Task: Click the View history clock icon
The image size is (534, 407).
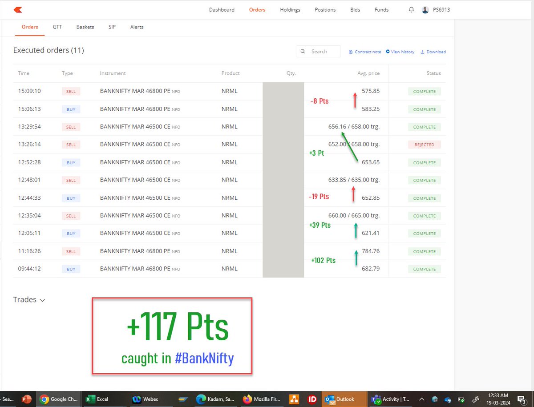Action: [x=388, y=52]
